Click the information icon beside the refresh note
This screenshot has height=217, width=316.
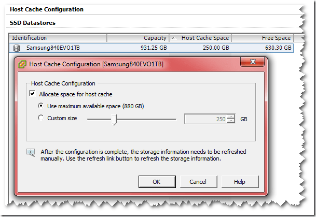(x=31, y=153)
